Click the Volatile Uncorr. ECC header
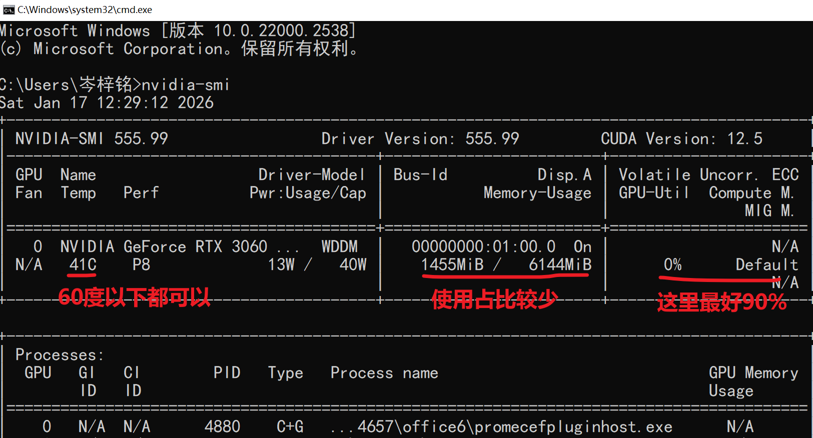 click(x=708, y=175)
